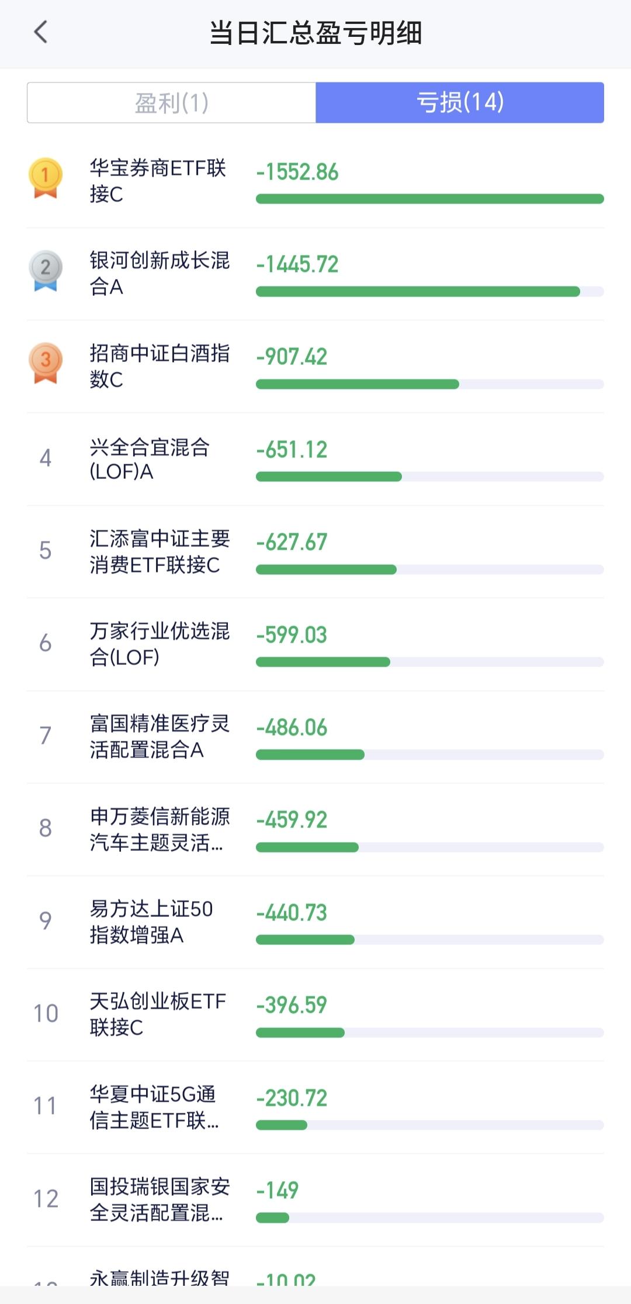Switch to the 盈利(1) tab
The width and height of the screenshot is (631, 1304).
pos(171,103)
